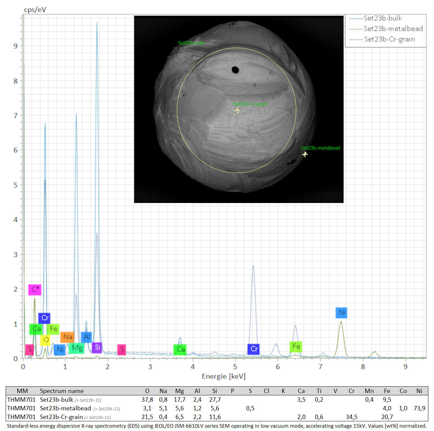
Task: Select the Set23b-bulk label in the SEM image
Action: (x=191, y=43)
